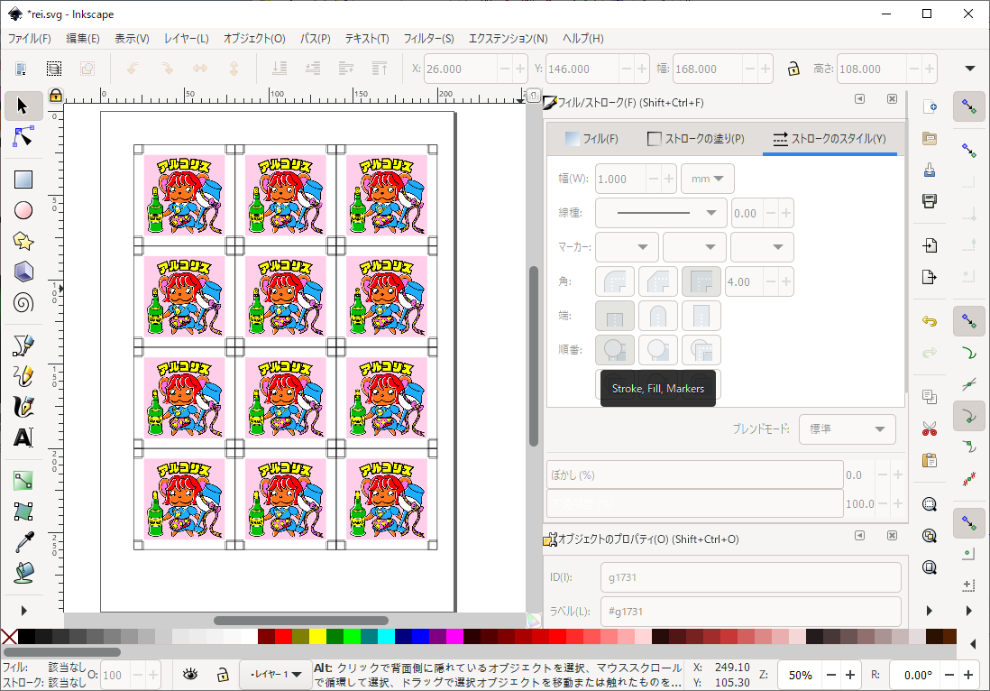Click the Zoom to Page icon
This screenshot has width=990, height=691.
tap(930, 567)
